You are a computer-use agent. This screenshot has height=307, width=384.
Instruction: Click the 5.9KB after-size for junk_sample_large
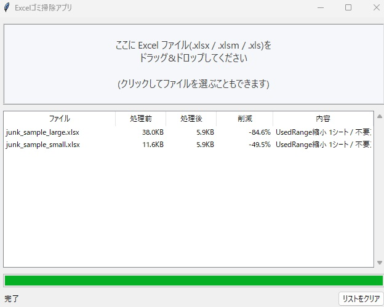(x=205, y=132)
